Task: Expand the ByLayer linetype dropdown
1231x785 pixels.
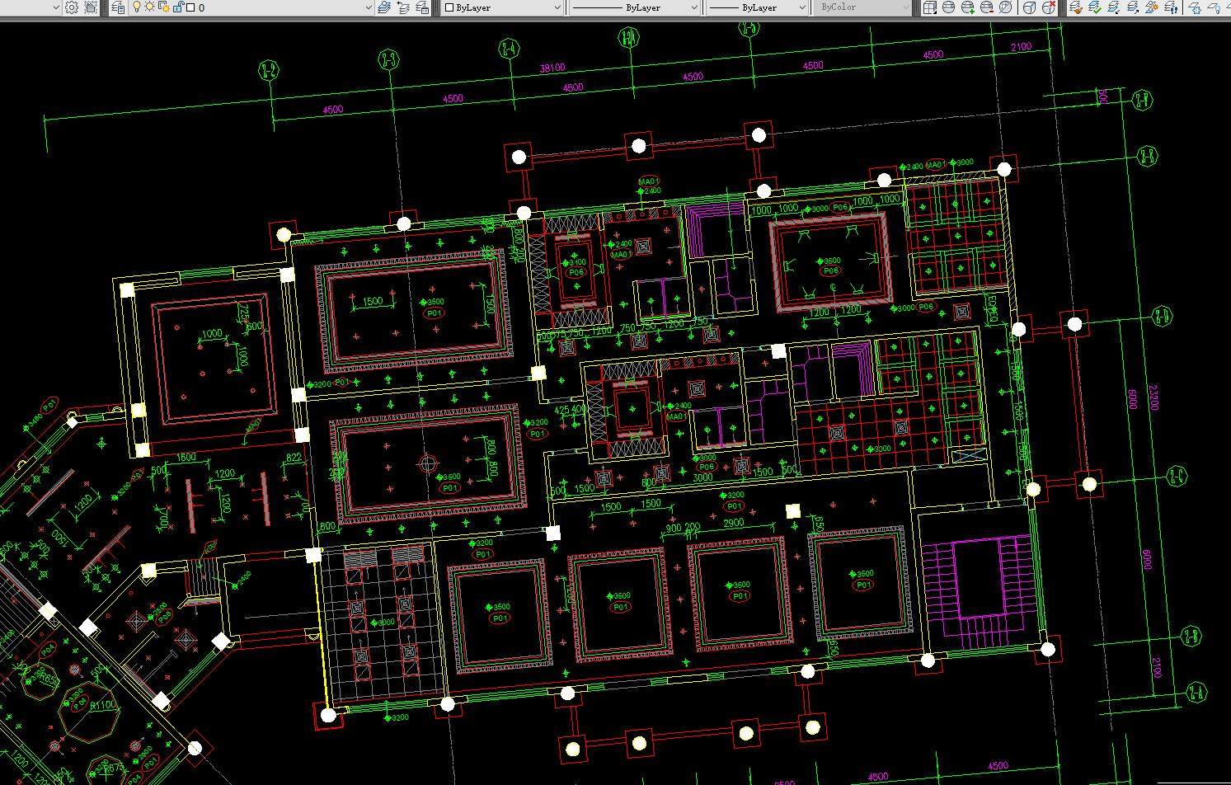Action: (693, 7)
